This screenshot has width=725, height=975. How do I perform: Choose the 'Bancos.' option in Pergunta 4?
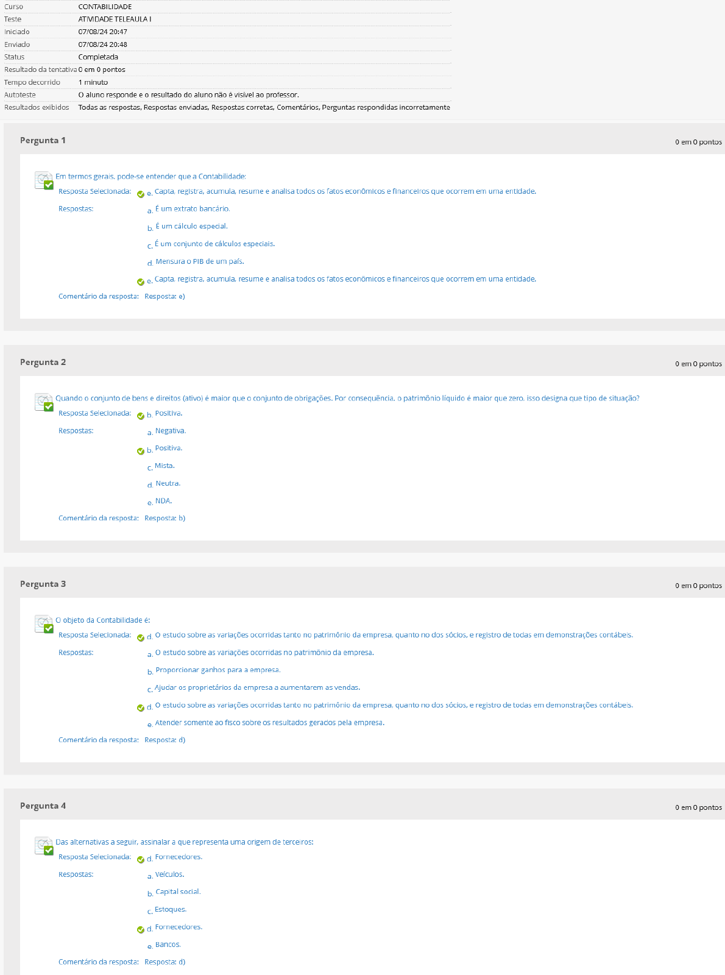168,945
